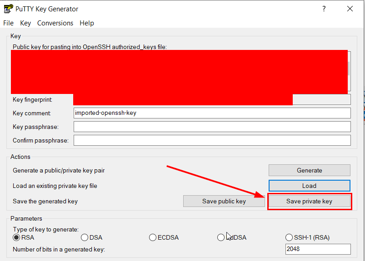The height and width of the screenshot is (261, 365).
Task: Focus the Key passphrase field
Action: [212, 127]
